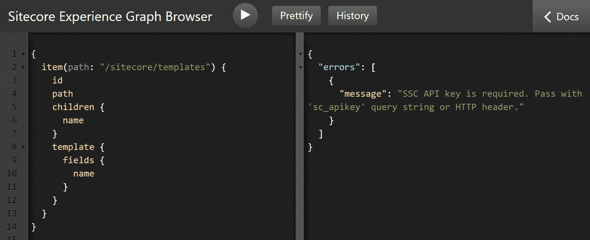Click the "children" field in the query
This screenshot has height=240, width=590.
click(x=73, y=107)
